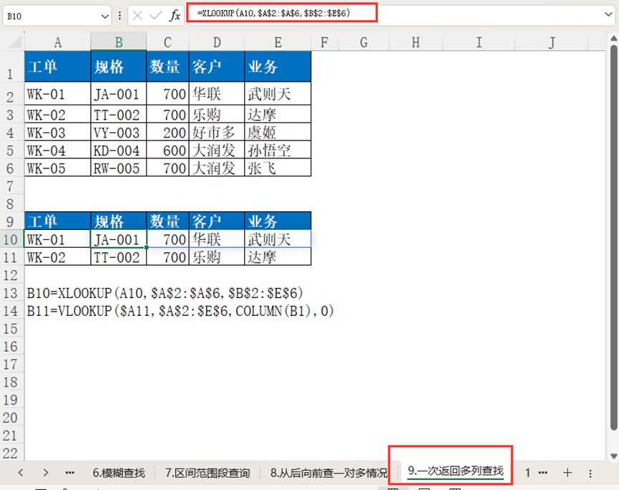
Task: Click the vertical scrollbar thumb
Action: [x=614, y=237]
